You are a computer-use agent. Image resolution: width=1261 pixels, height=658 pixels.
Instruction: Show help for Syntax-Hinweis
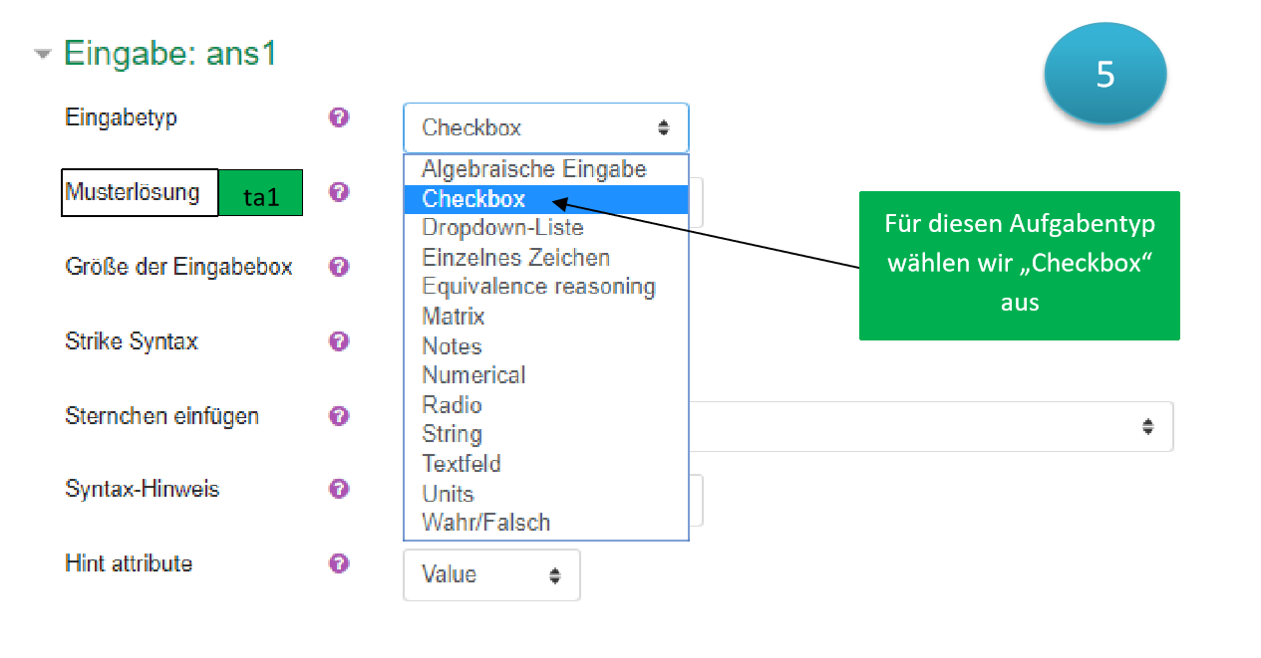(x=339, y=489)
